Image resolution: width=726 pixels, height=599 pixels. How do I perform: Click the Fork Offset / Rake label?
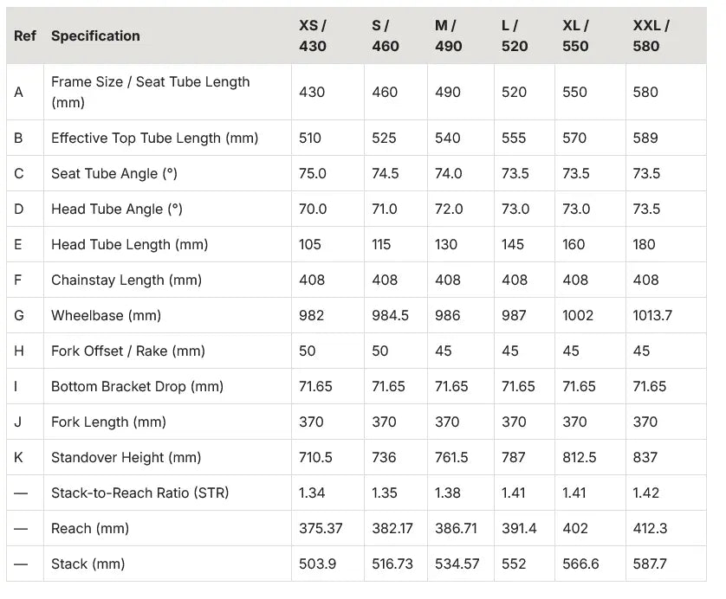128,351
